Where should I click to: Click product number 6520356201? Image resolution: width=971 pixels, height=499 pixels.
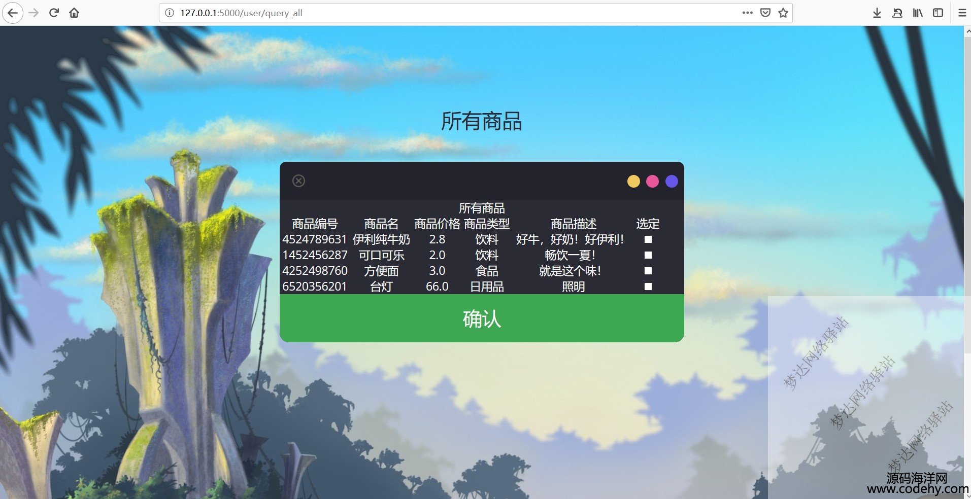point(315,287)
